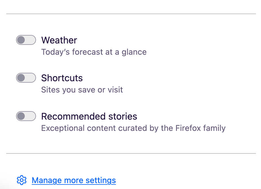Click the divider line above Weather
This screenshot has width=261, height=189.
(131, 14)
